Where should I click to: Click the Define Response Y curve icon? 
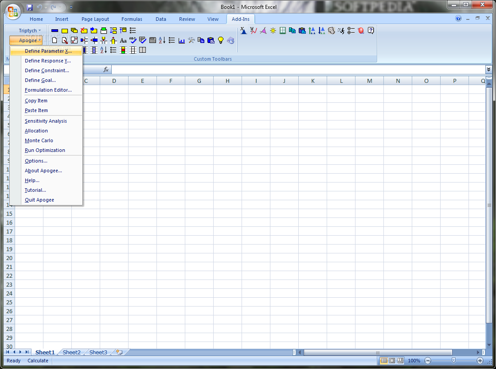coord(253,31)
